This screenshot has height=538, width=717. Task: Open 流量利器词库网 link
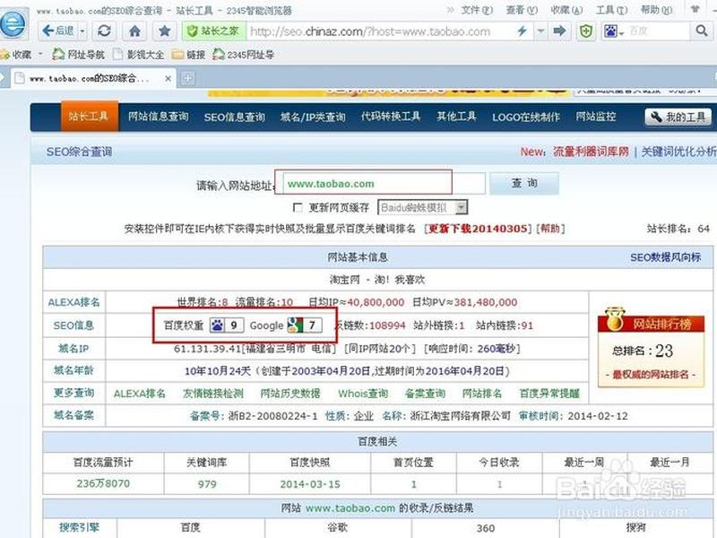click(591, 152)
